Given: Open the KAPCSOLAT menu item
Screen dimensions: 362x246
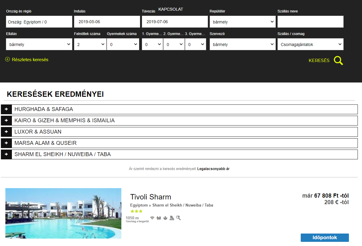Looking at the screenshot, I should click(x=171, y=9).
